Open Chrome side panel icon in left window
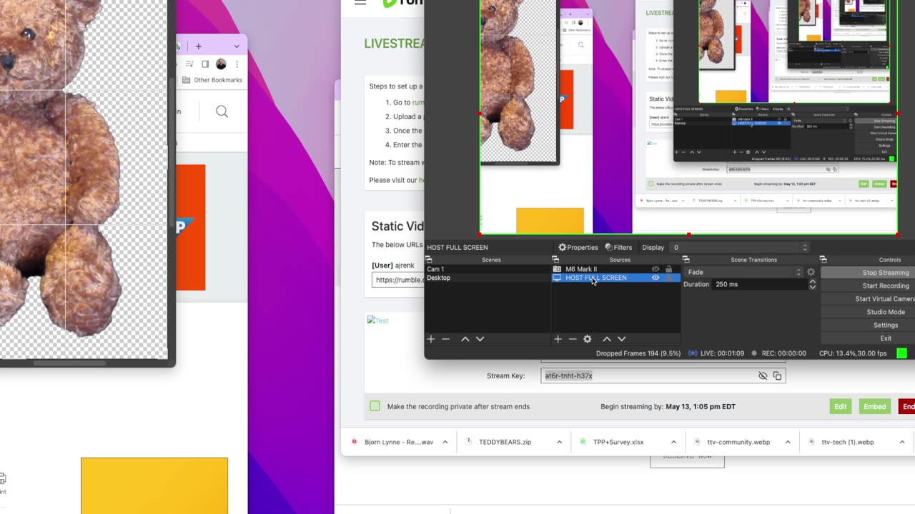915x514 pixels. pyautogui.click(x=205, y=64)
